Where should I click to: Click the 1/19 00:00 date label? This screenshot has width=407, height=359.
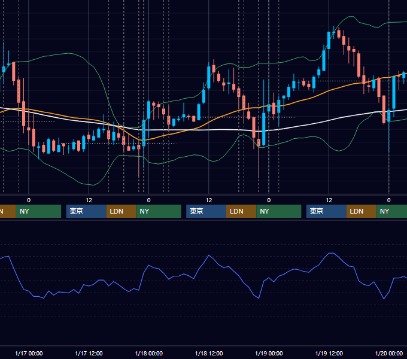(269, 353)
